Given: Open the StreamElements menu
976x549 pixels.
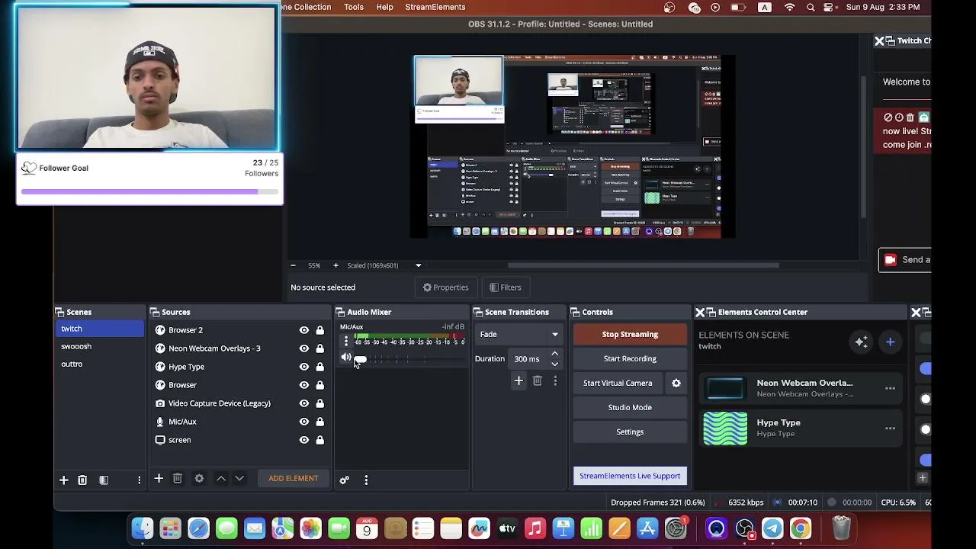Looking at the screenshot, I should (x=435, y=7).
